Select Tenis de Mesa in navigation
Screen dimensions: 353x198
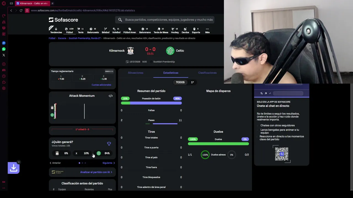[x=161, y=31]
